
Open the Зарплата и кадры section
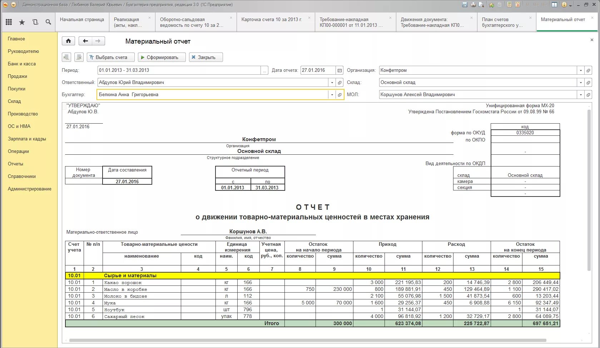[27, 139]
